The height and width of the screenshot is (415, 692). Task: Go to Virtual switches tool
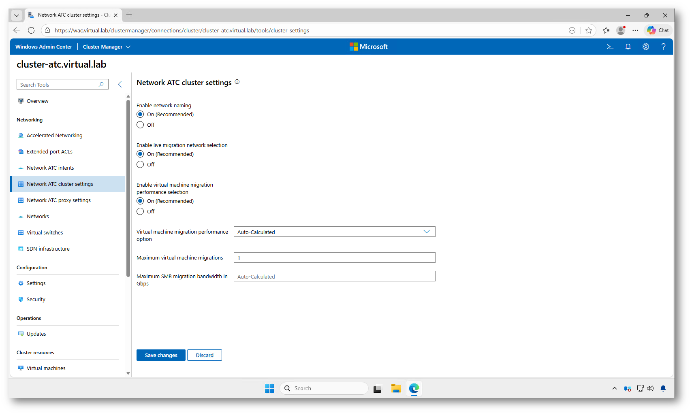[x=45, y=233]
